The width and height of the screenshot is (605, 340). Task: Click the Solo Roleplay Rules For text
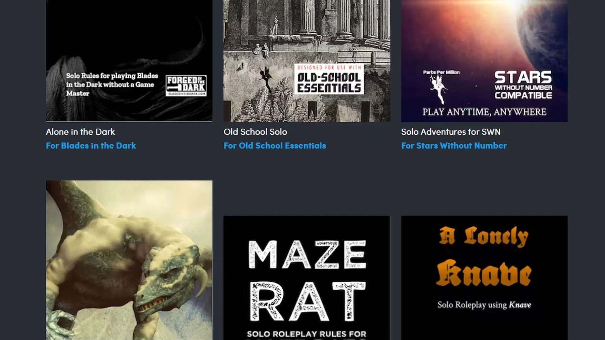(307, 334)
